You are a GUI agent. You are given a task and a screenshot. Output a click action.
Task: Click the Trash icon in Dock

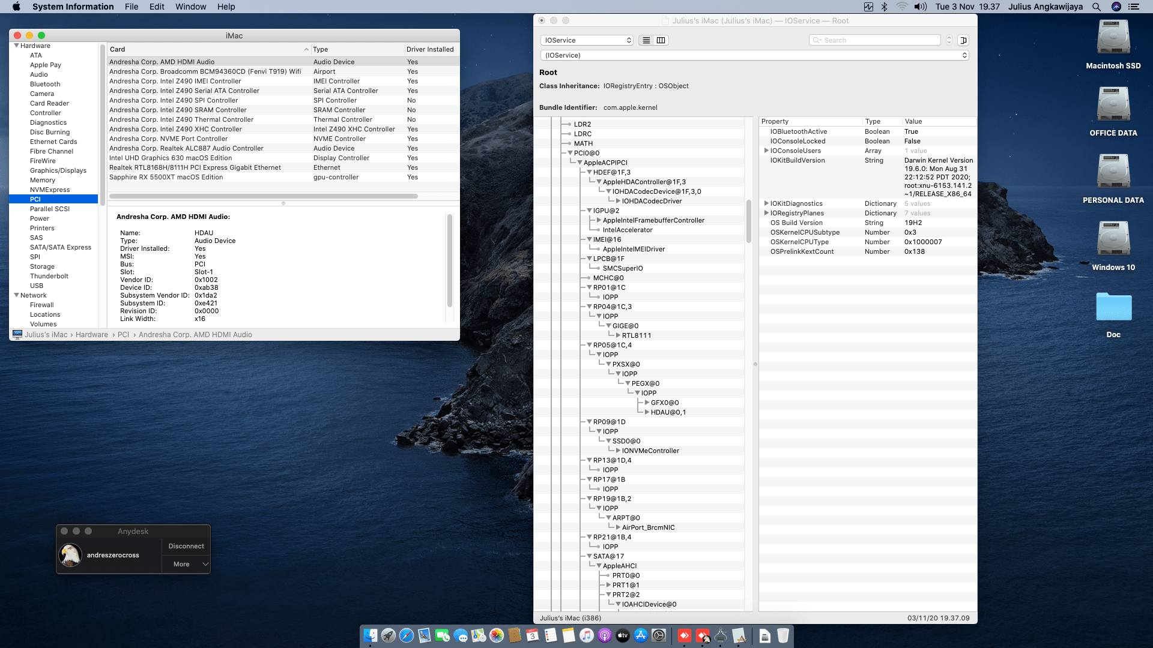[x=783, y=635]
